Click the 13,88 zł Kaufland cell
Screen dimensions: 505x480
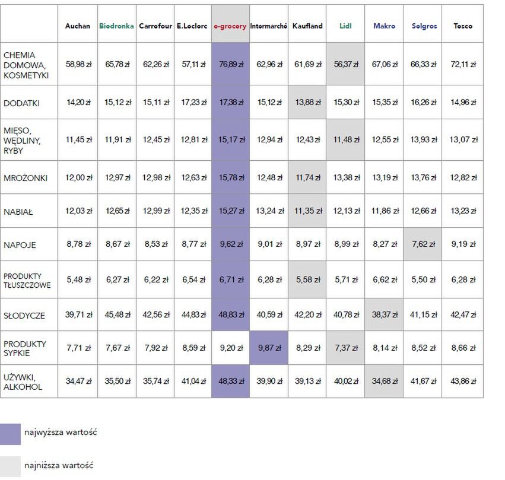coord(307,103)
